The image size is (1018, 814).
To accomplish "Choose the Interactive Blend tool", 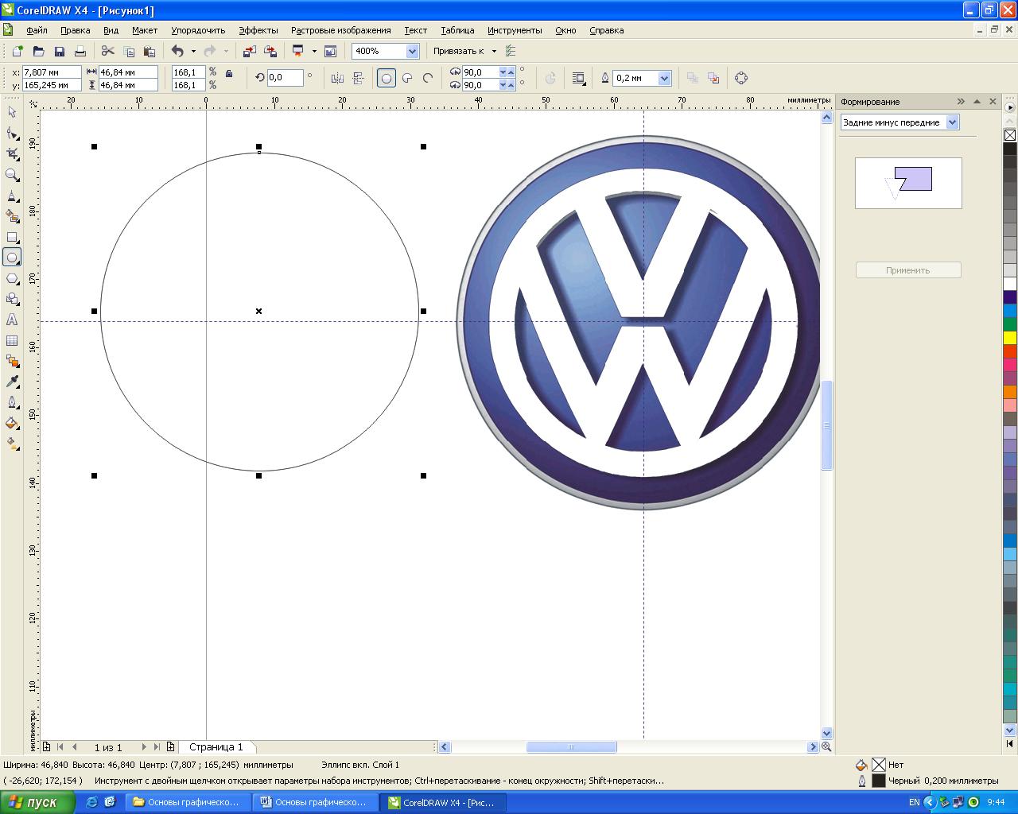I will [12, 361].
